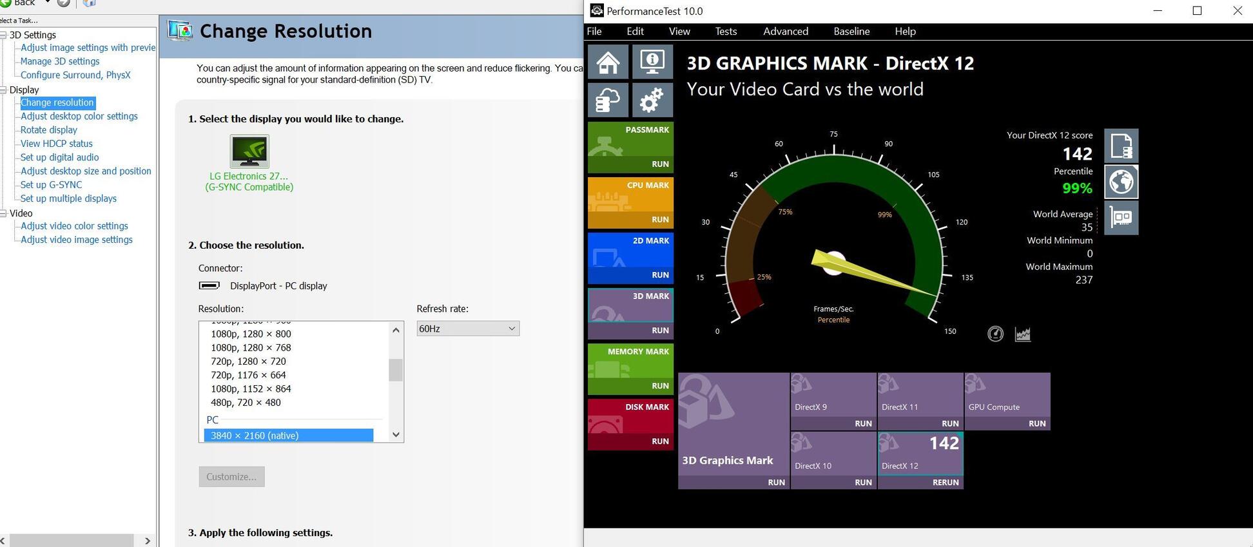This screenshot has height=547, width=1253.
Task: Switch to the distribution chart icon
Action: (x=1023, y=334)
